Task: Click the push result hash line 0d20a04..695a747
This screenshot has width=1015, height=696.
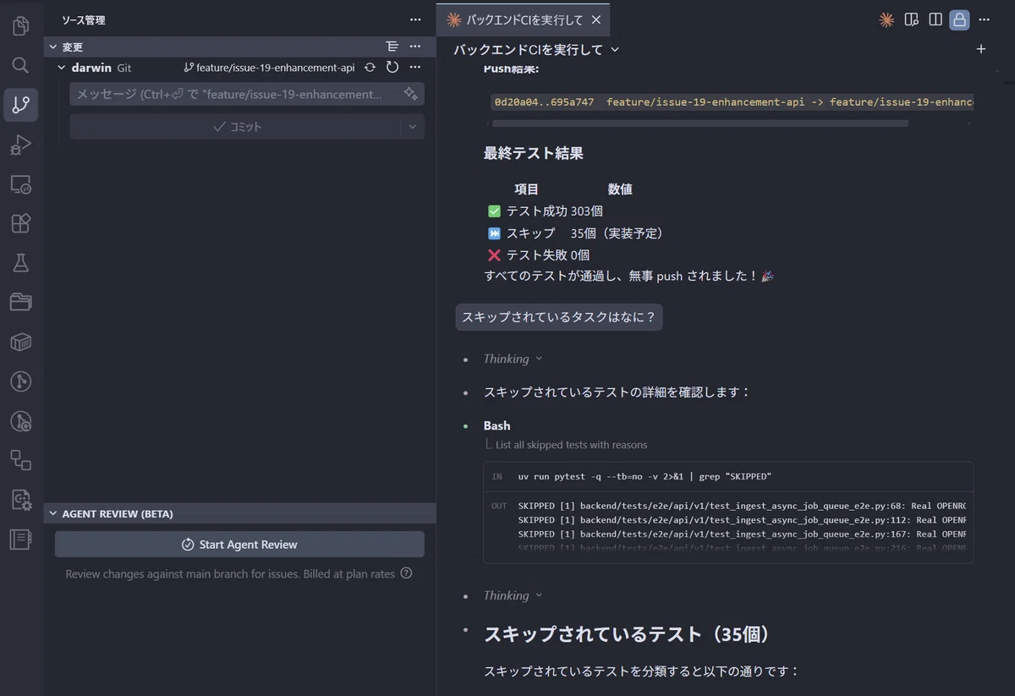Action: (732, 101)
